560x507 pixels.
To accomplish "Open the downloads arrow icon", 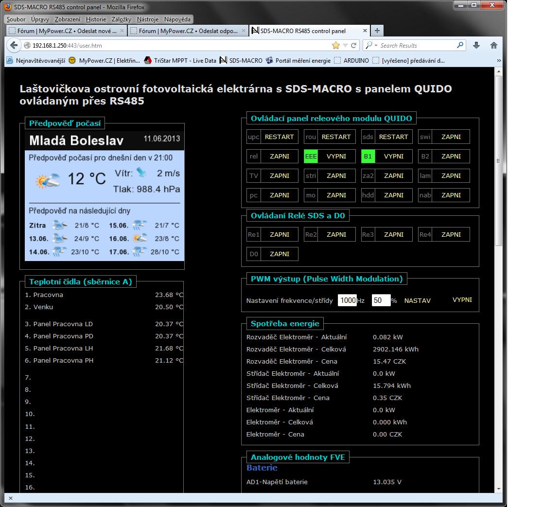I will (476, 45).
